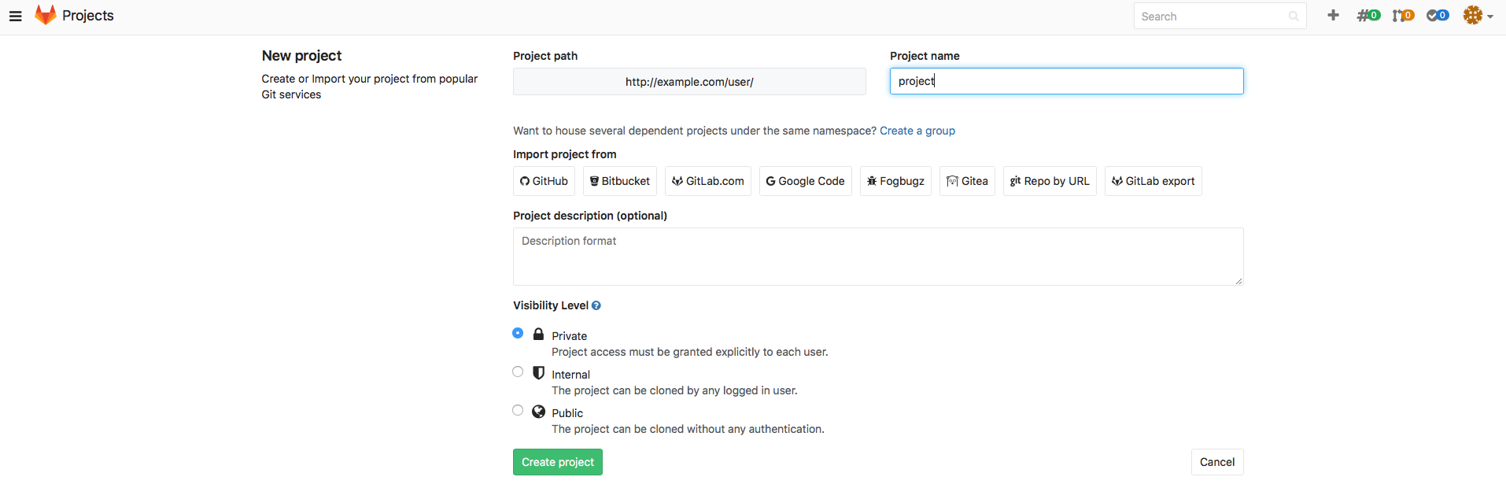Screen dimensions: 1506x488
Task: Open the issues counter icon
Action: point(1368,15)
